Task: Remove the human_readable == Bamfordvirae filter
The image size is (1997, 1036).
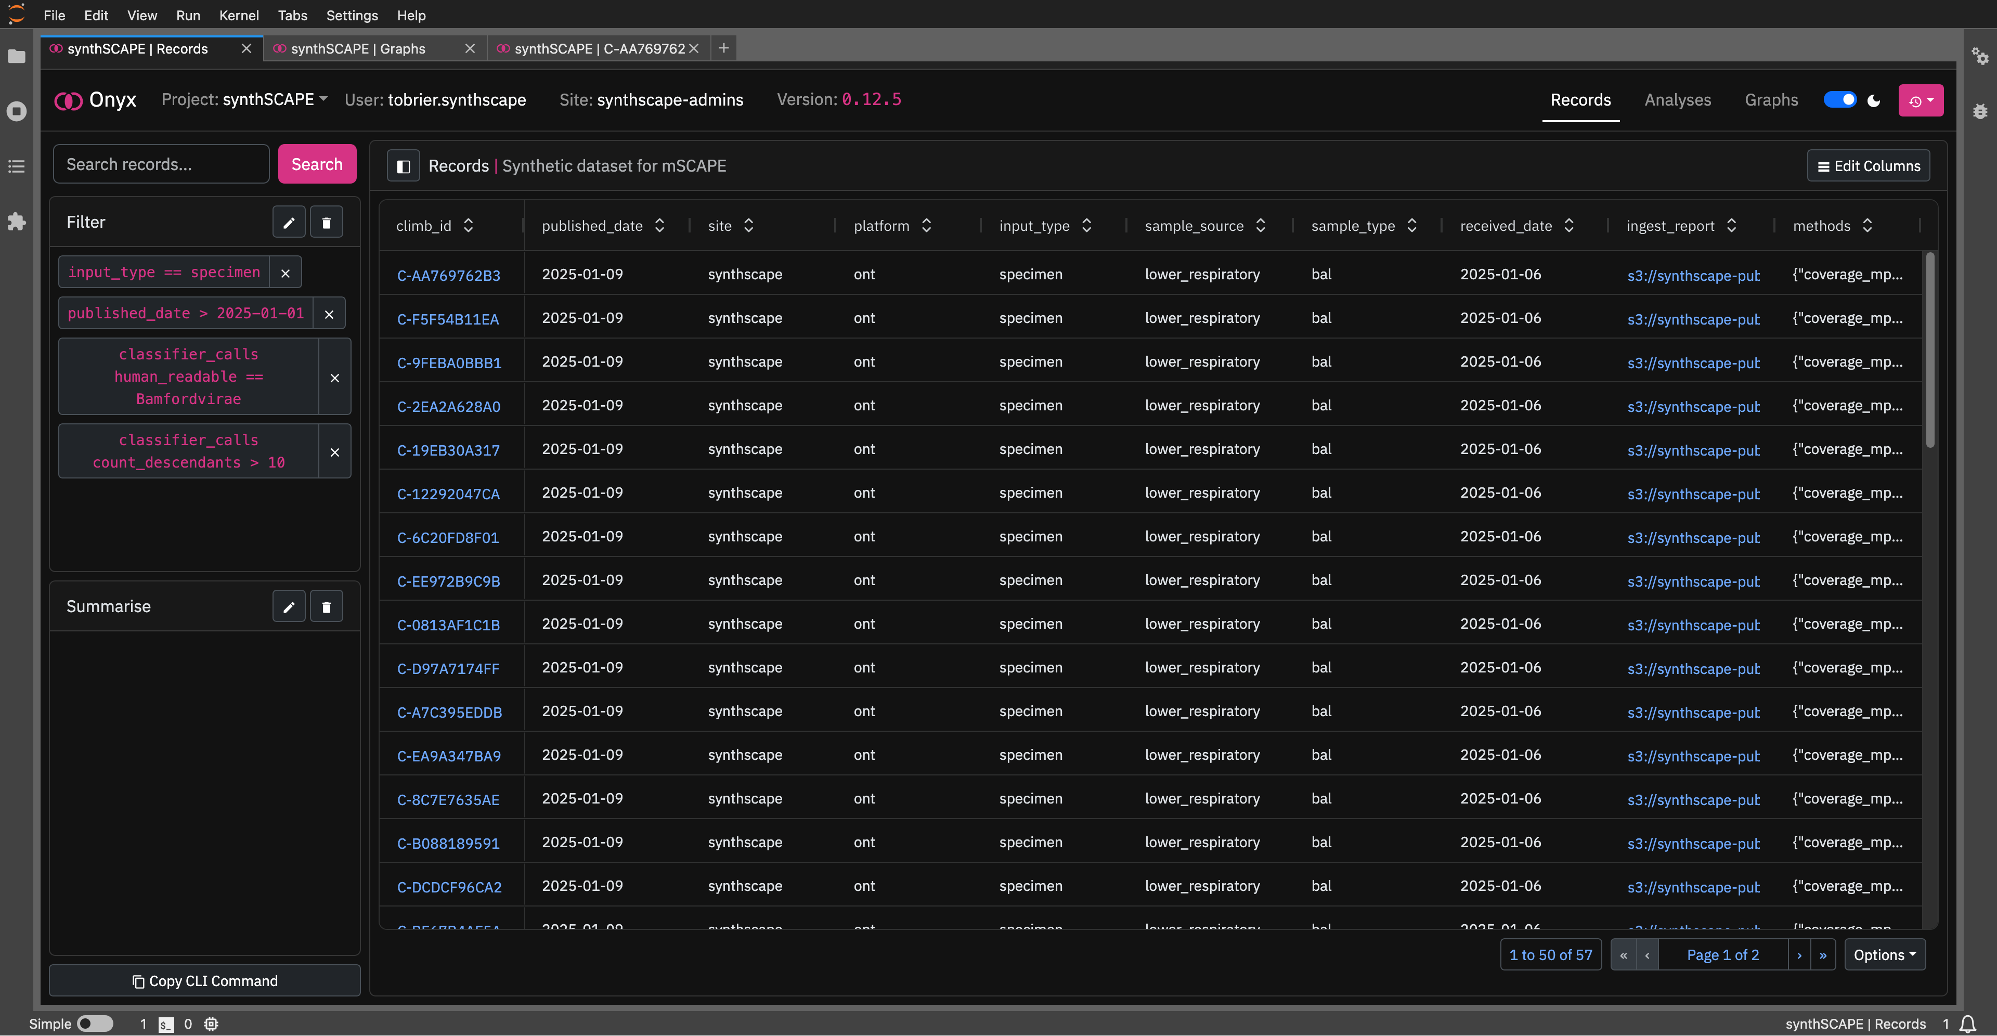Action: (335, 377)
